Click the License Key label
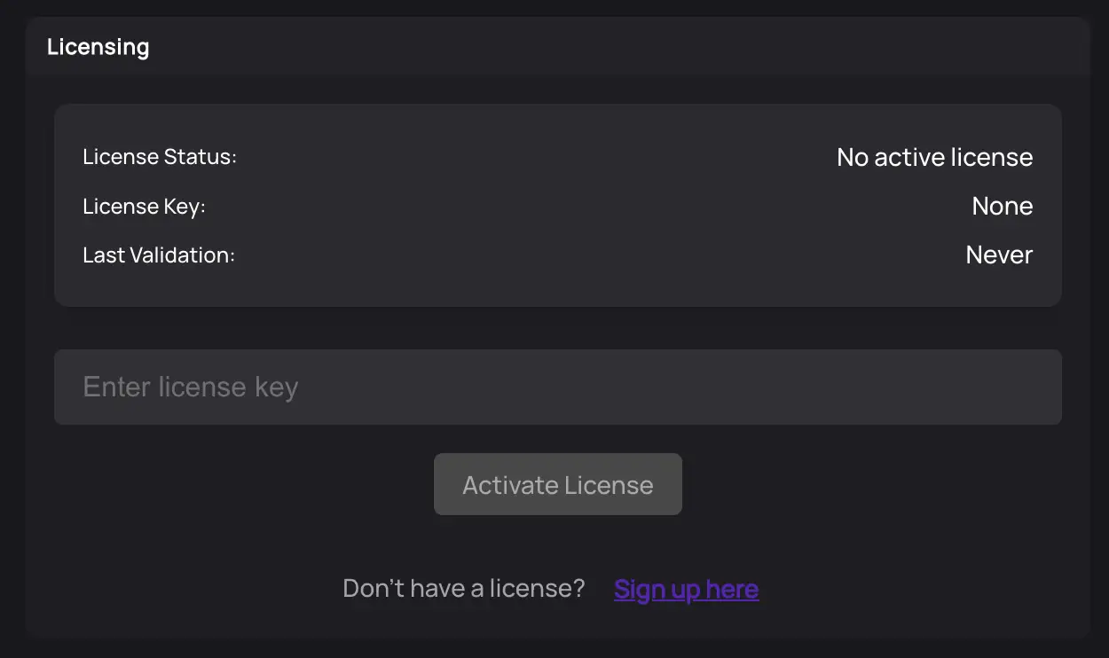The image size is (1109, 658). (144, 206)
